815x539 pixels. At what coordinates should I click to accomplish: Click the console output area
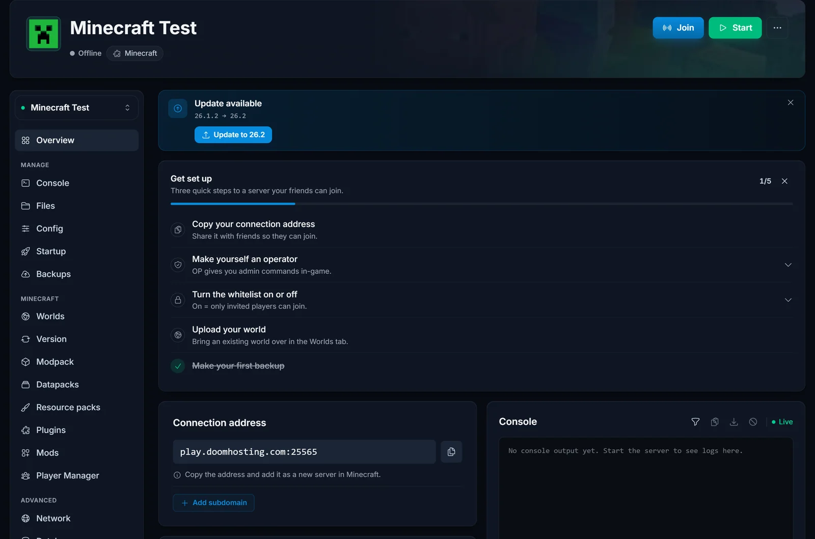click(646, 488)
